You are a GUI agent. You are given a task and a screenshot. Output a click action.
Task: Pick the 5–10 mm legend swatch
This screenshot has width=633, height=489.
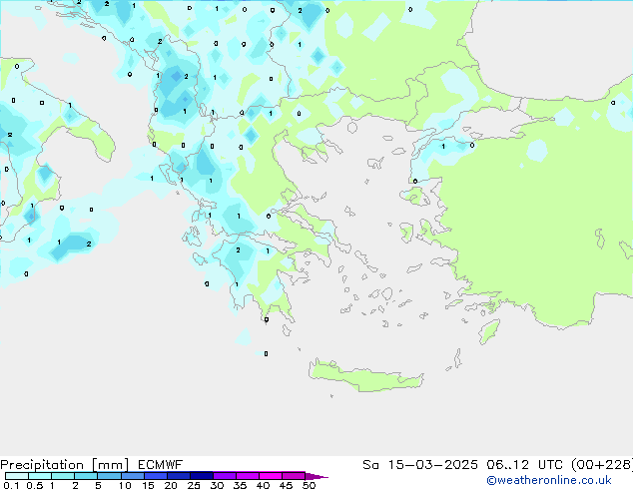pyautogui.click(x=109, y=476)
